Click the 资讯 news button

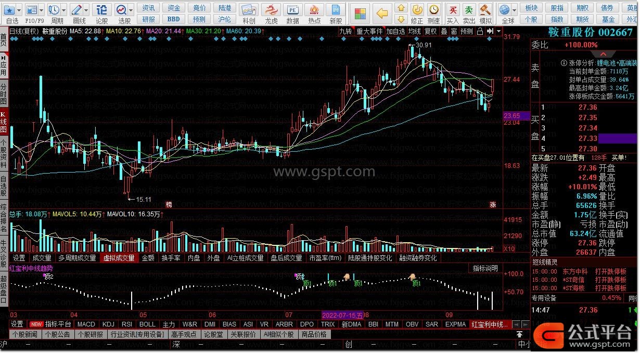point(148,8)
